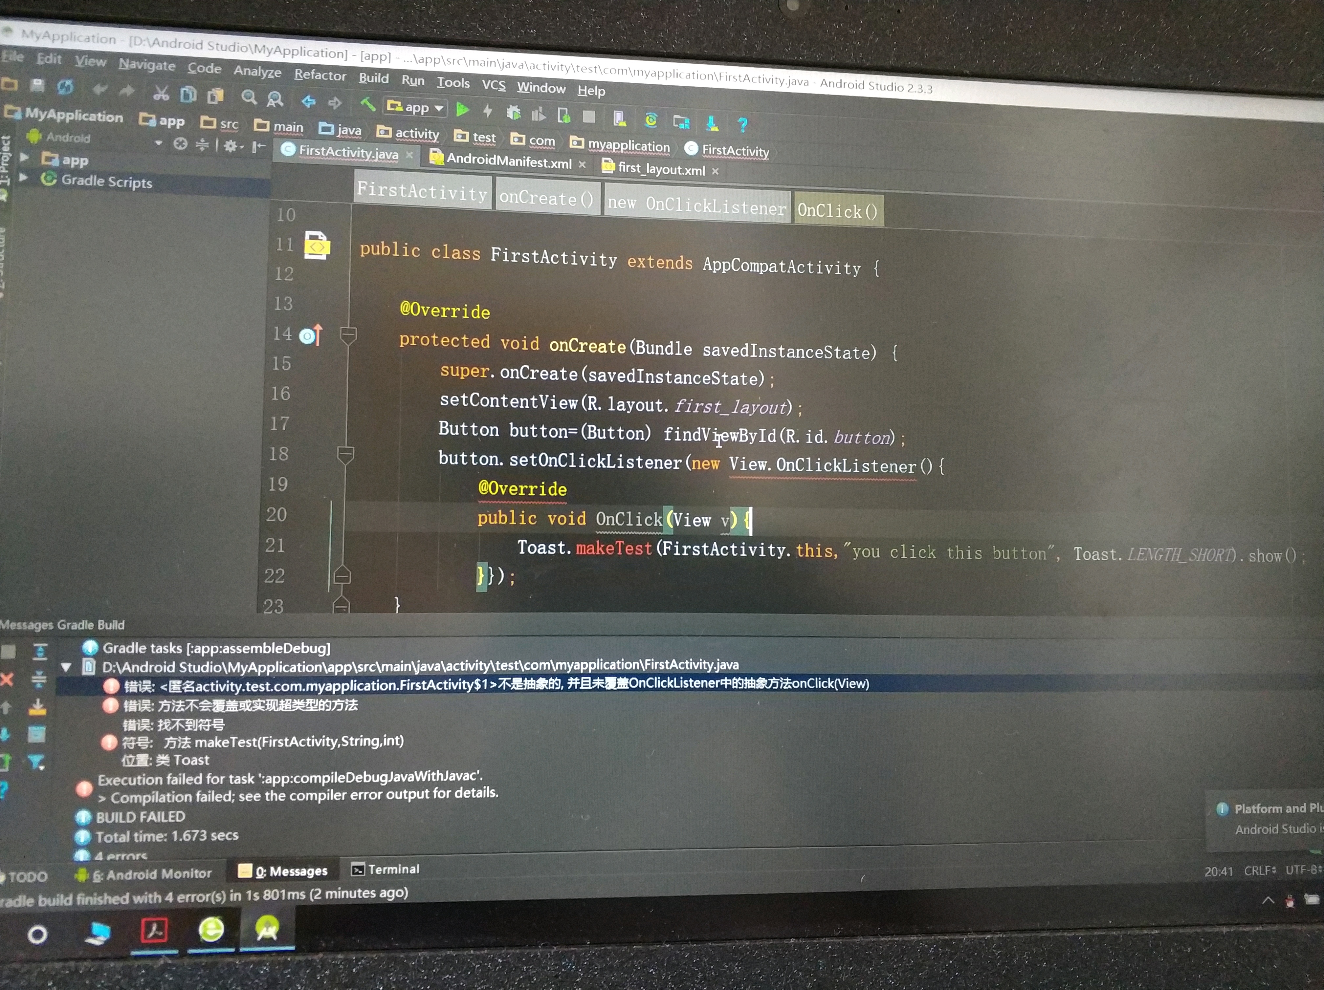
Task: Expand the Gradle Scripts tree node
Action: coord(24,178)
